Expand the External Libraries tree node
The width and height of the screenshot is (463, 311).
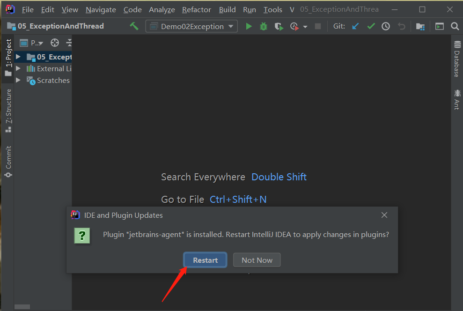(18, 68)
